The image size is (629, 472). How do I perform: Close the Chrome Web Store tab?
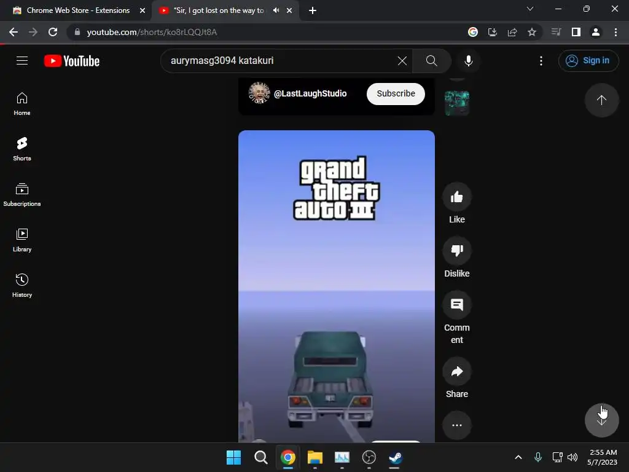click(x=143, y=10)
